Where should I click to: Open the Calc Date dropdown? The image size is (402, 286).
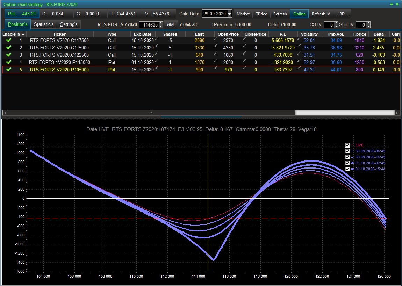(x=229, y=14)
